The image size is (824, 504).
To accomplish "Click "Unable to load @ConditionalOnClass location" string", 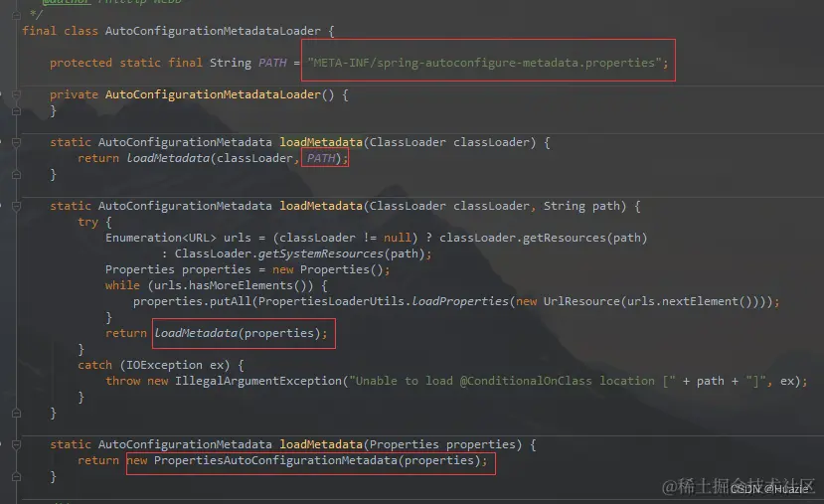I will click(512, 381).
